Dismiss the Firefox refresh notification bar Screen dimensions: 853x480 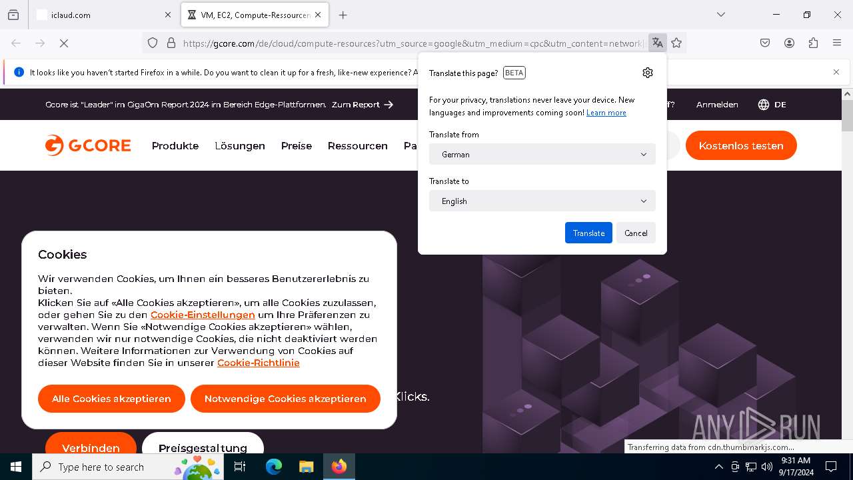[836, 72]
